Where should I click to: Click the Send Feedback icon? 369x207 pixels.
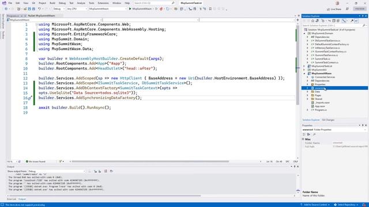tap(347, 9)
